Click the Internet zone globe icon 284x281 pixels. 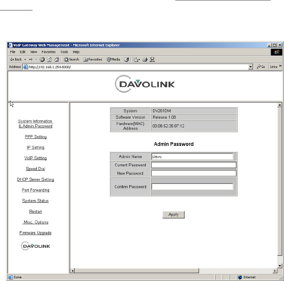[240, 277]
